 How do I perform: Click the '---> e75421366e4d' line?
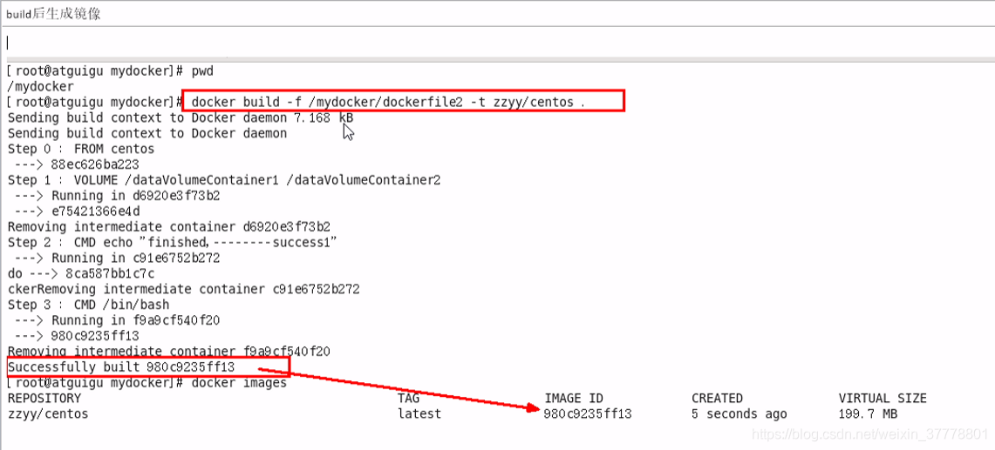[x=78, y=211]
